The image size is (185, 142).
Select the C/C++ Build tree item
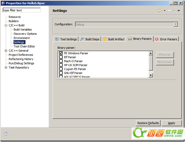pyautogui.click(x=17, y=25)
